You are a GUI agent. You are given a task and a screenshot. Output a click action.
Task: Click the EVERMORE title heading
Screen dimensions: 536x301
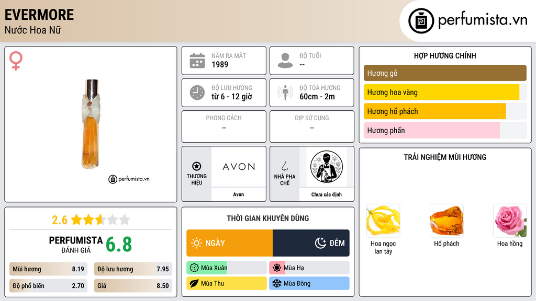coord(39,15)
